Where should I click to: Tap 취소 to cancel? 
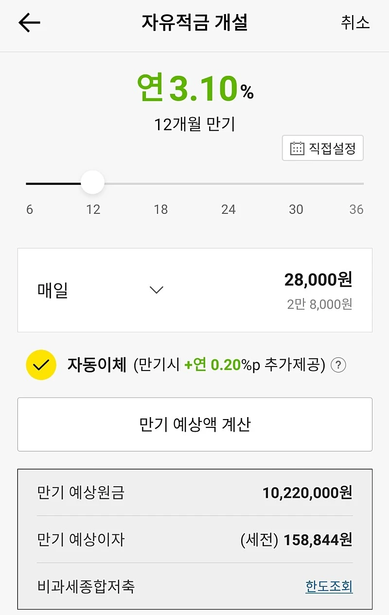click(x=355, y=22)
